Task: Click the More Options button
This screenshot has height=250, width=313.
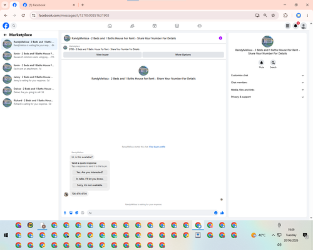Action: click(x=183, y=54)
